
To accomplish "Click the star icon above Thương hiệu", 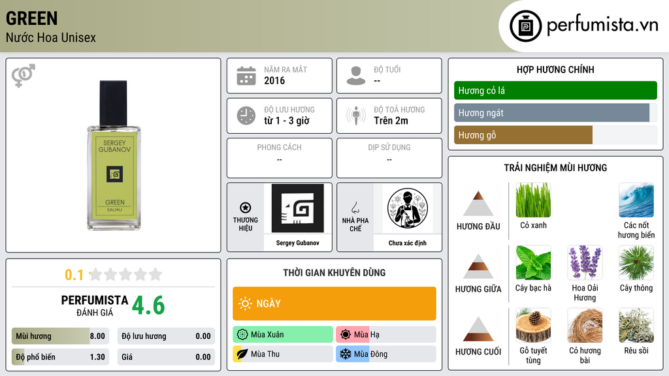I will point(246,208).
